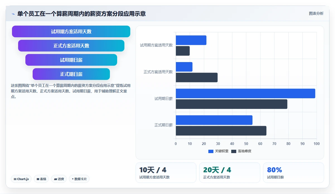Click blue bar for 正式期日薪
335x194 pixels.
(214, 120)
